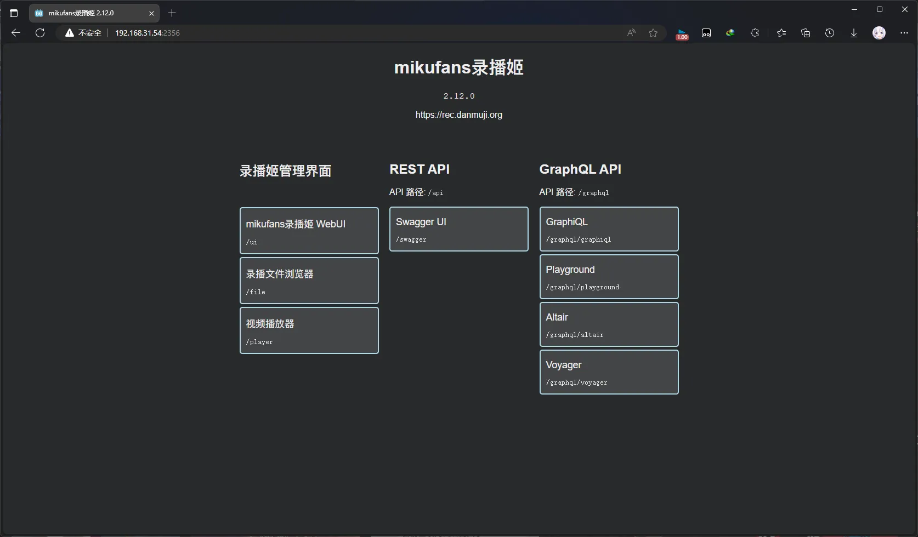The height and width of the screenshot is (537, 918).
Task: Open the browser settings ellipsis menu
Action: (x=904, y=33)
